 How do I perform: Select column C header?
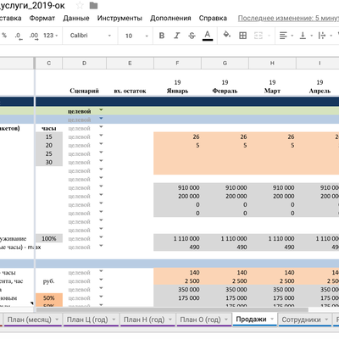tap(49, 64)
